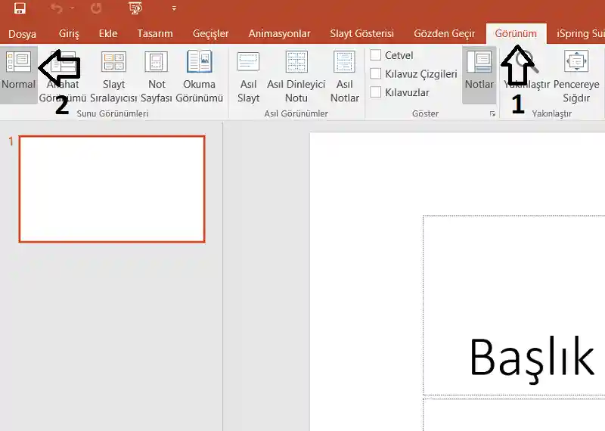Switch to the Ekle tab
Viewport: 605px width, 431px height.
[x=108, y=33]
